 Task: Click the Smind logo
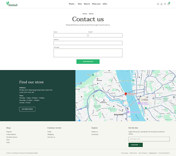coord(12,4)
